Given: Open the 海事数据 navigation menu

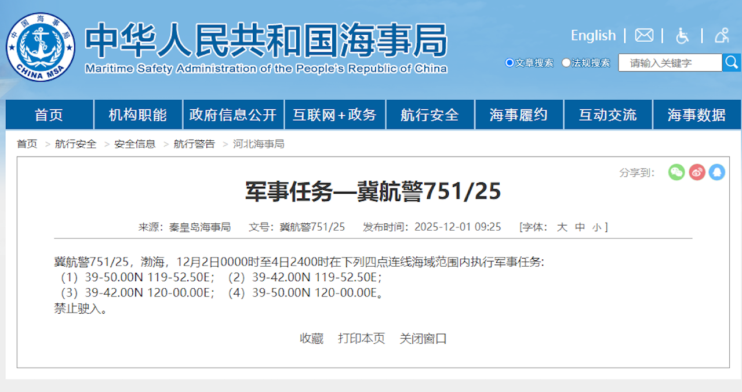Looking at the screenshot, I should coord(696,115).
